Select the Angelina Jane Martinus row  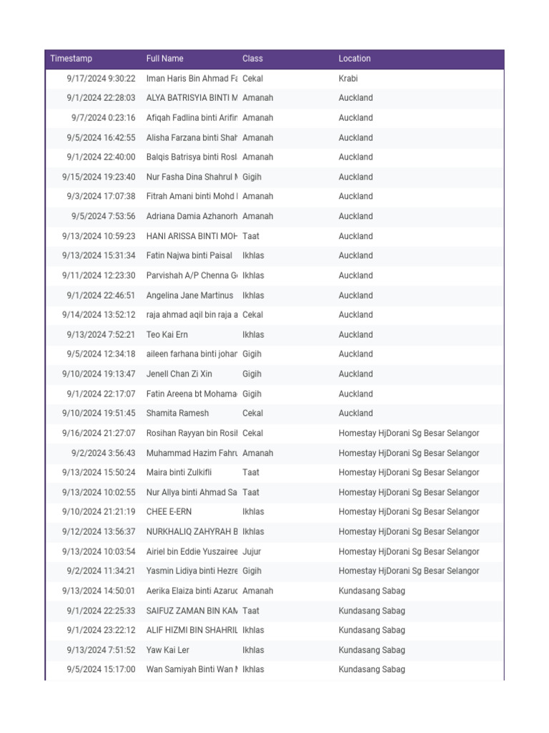[x=274, y=296]
